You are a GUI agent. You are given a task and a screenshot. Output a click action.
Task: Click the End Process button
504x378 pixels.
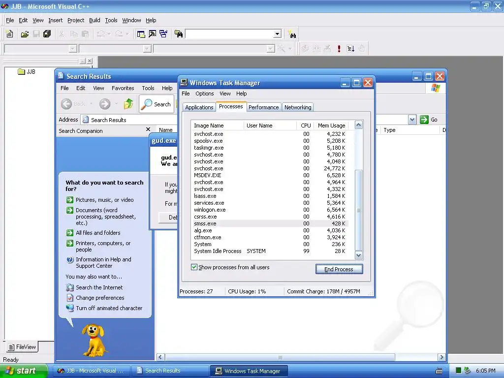click(x=339, y=269)
